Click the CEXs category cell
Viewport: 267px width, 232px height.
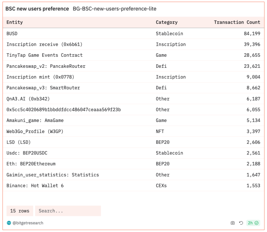point(161,185)
